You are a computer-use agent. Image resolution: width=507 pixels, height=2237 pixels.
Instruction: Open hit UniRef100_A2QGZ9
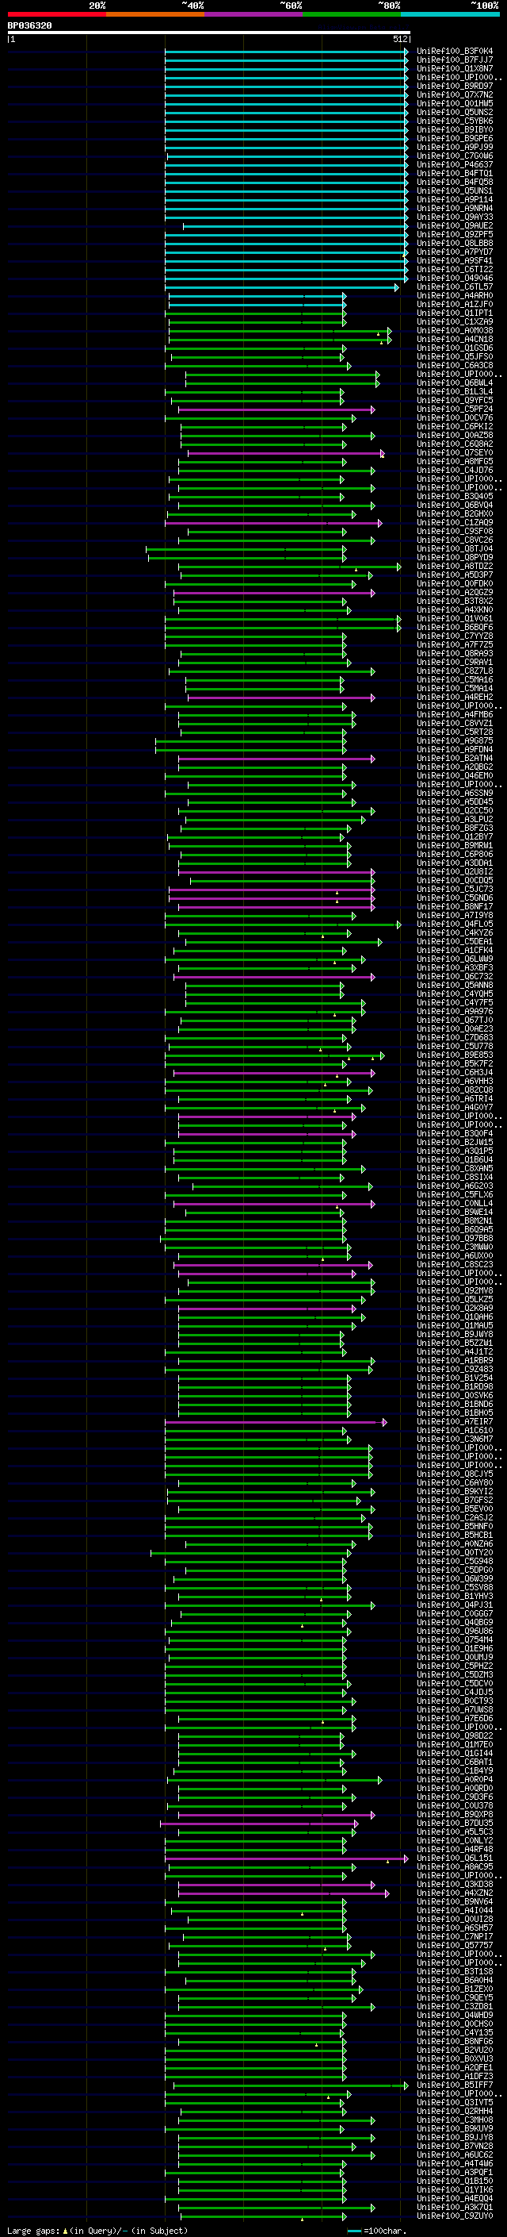click(455, 592)
